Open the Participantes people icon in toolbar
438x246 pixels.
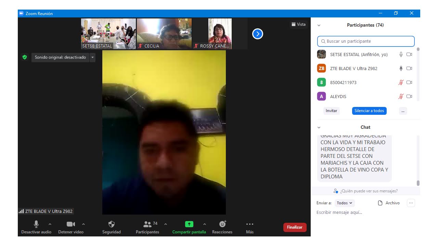[147, 224]
